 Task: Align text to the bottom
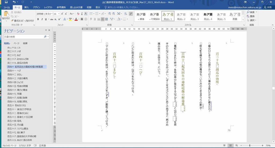tap(99, 19)
